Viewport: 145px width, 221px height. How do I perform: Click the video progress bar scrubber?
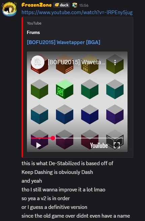(53, 138)
